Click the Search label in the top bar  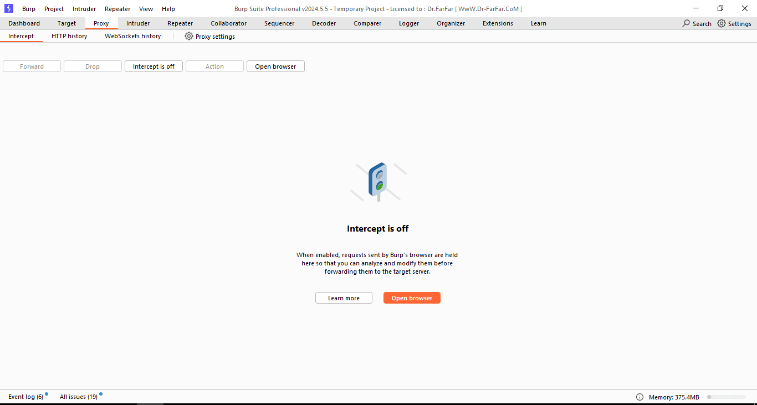[x=702, y=24]
